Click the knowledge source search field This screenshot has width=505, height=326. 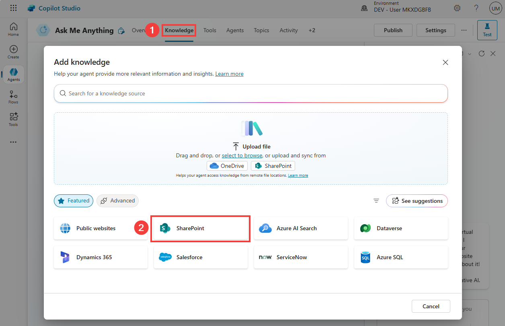pos(251,93)
